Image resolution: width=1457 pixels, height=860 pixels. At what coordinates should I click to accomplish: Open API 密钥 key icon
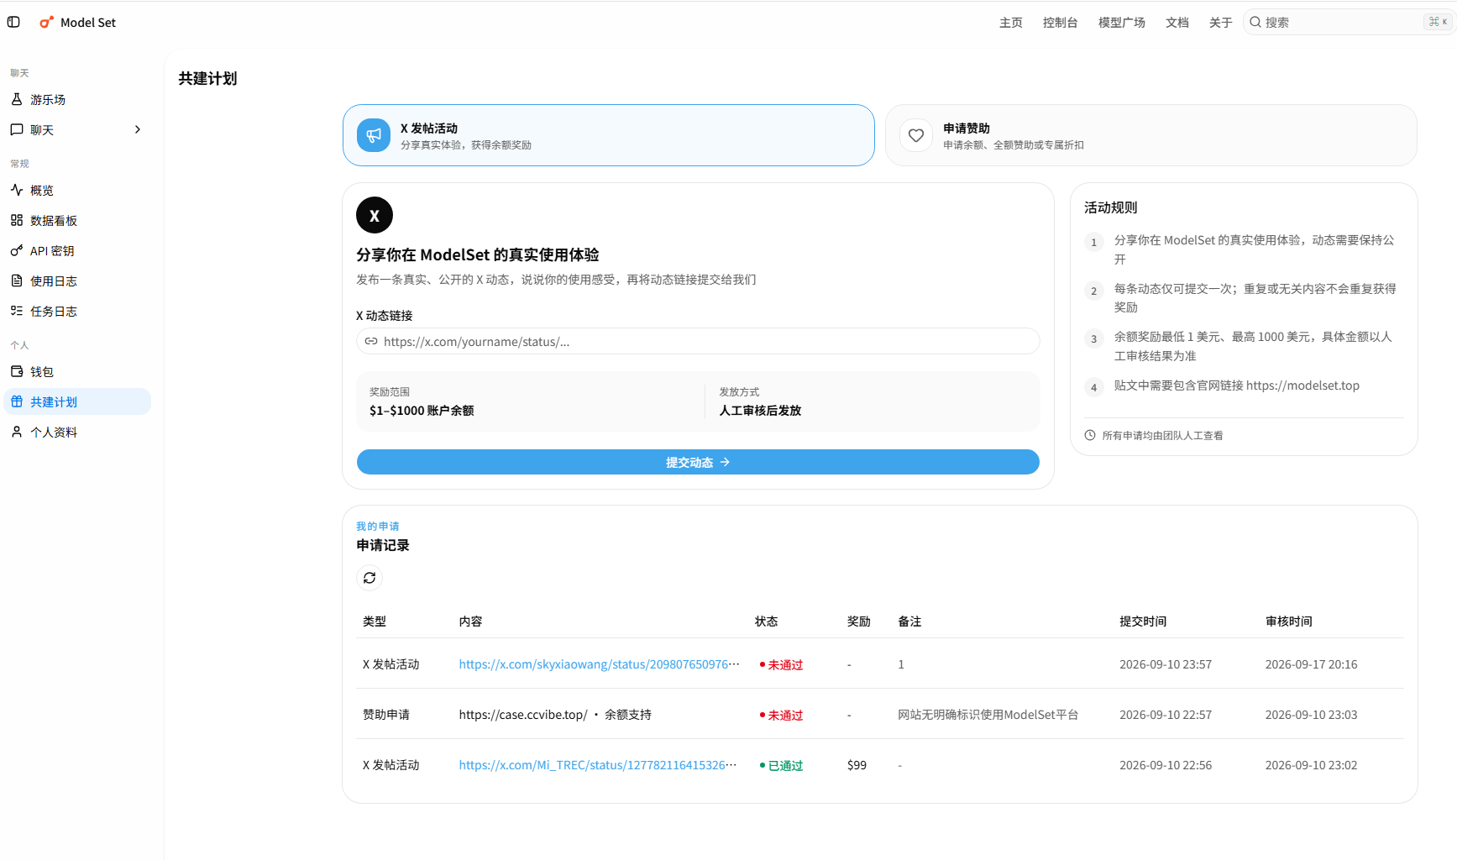17,250
